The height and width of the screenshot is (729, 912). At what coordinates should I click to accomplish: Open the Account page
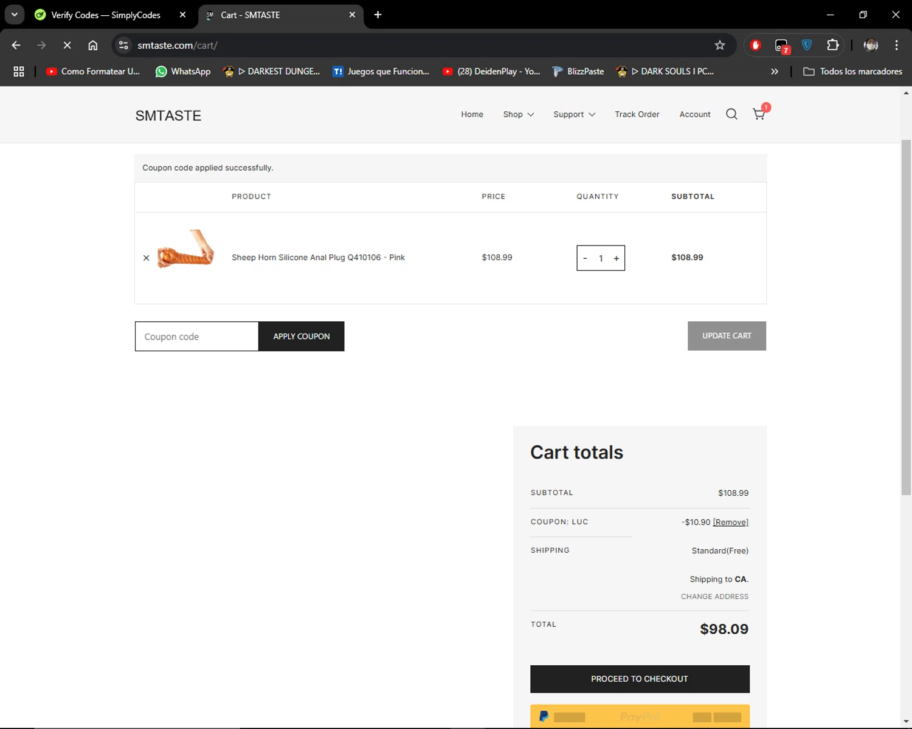click(x=695, y=114)
